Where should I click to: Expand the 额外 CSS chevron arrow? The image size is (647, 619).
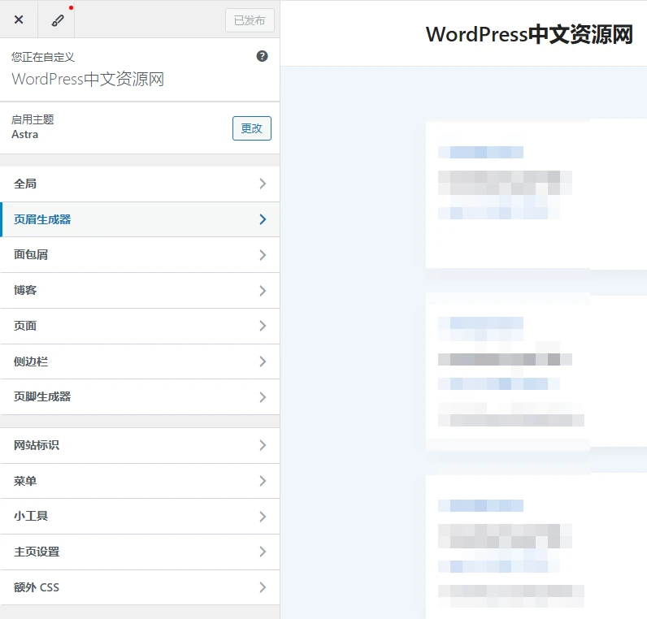point(263,587)
